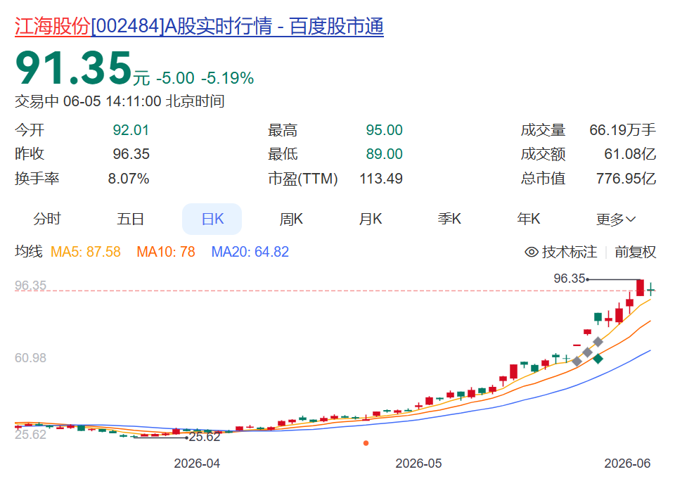Select the 分时 chart tab
Viewport: 675px width, 479px height.
point(47,219)
